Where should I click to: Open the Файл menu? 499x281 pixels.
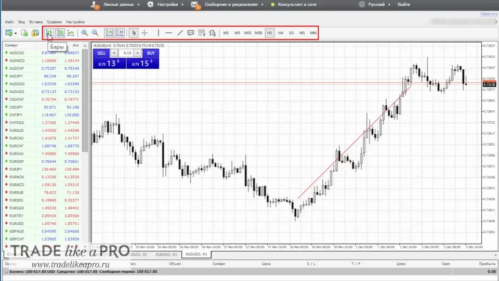click(9, 22)
